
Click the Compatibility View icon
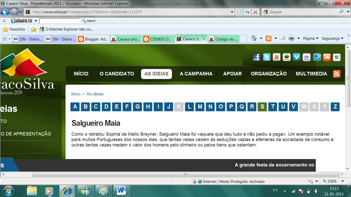pyautogui.click(x=239, y=12)
